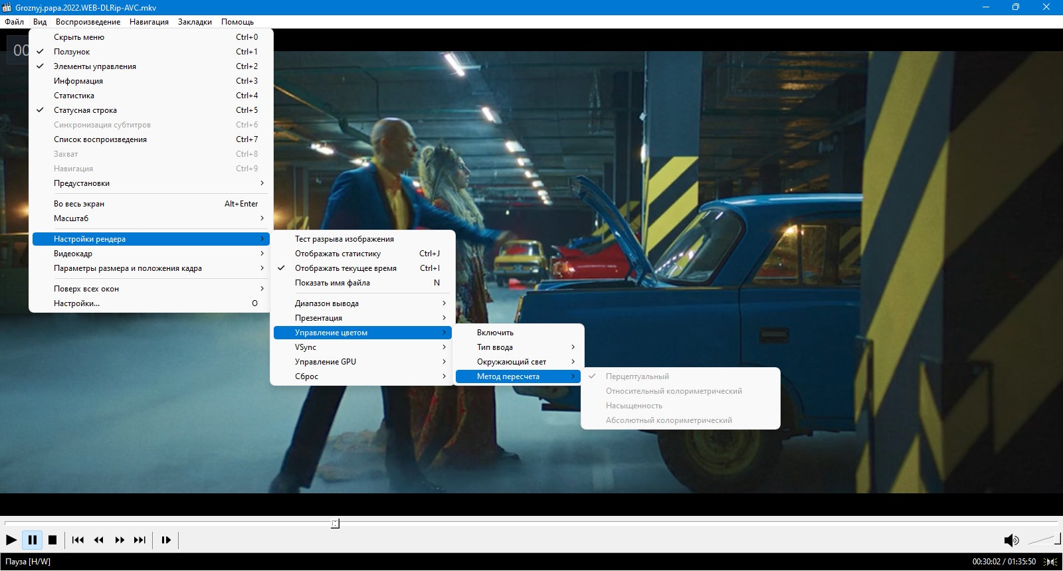Skip to the next file icon
The width and height of the screenshot is (1063, 571).
coord(140,540)
